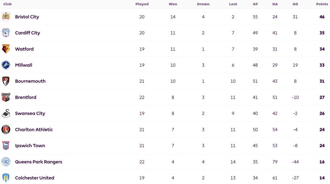Viewport: 330px width, 184px height.
Task: Select the Brentford club badge
Action: point(6,97)
